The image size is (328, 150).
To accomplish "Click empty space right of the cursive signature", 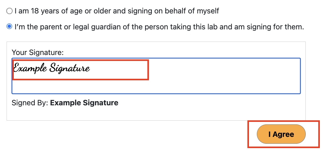I will tap(224, 69).
